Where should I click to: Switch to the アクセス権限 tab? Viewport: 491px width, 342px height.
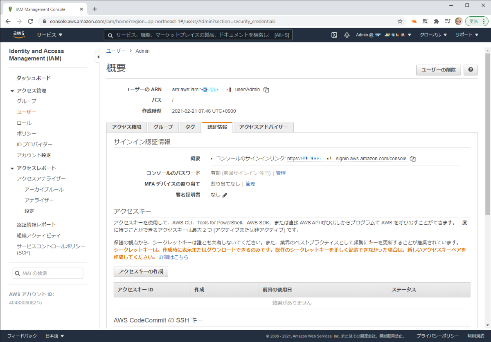tap(126, 127)
